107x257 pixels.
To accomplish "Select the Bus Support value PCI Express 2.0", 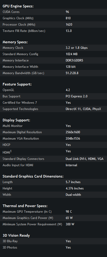I will click(77, 96).
